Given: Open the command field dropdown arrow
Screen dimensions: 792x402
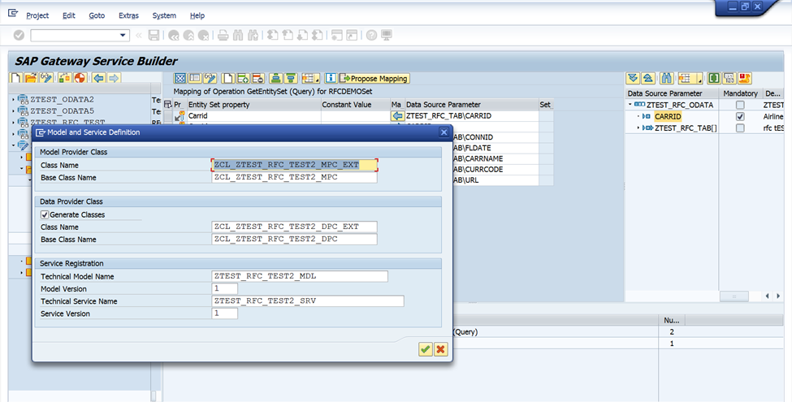Looking at the screenshot, I should (x=122, y=36).
